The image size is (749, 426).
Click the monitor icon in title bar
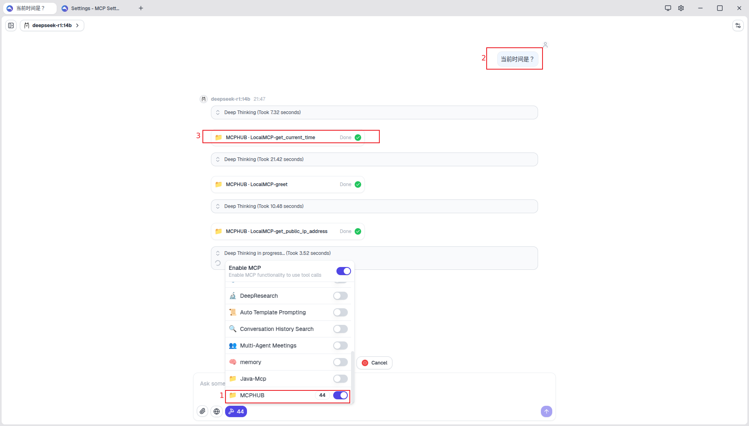point(668,8)
